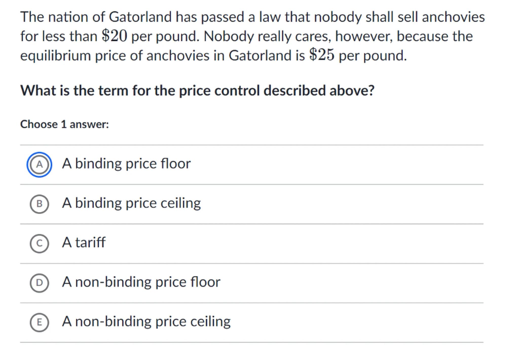Choose the circled letter E radio button

(x=39, y=322)
